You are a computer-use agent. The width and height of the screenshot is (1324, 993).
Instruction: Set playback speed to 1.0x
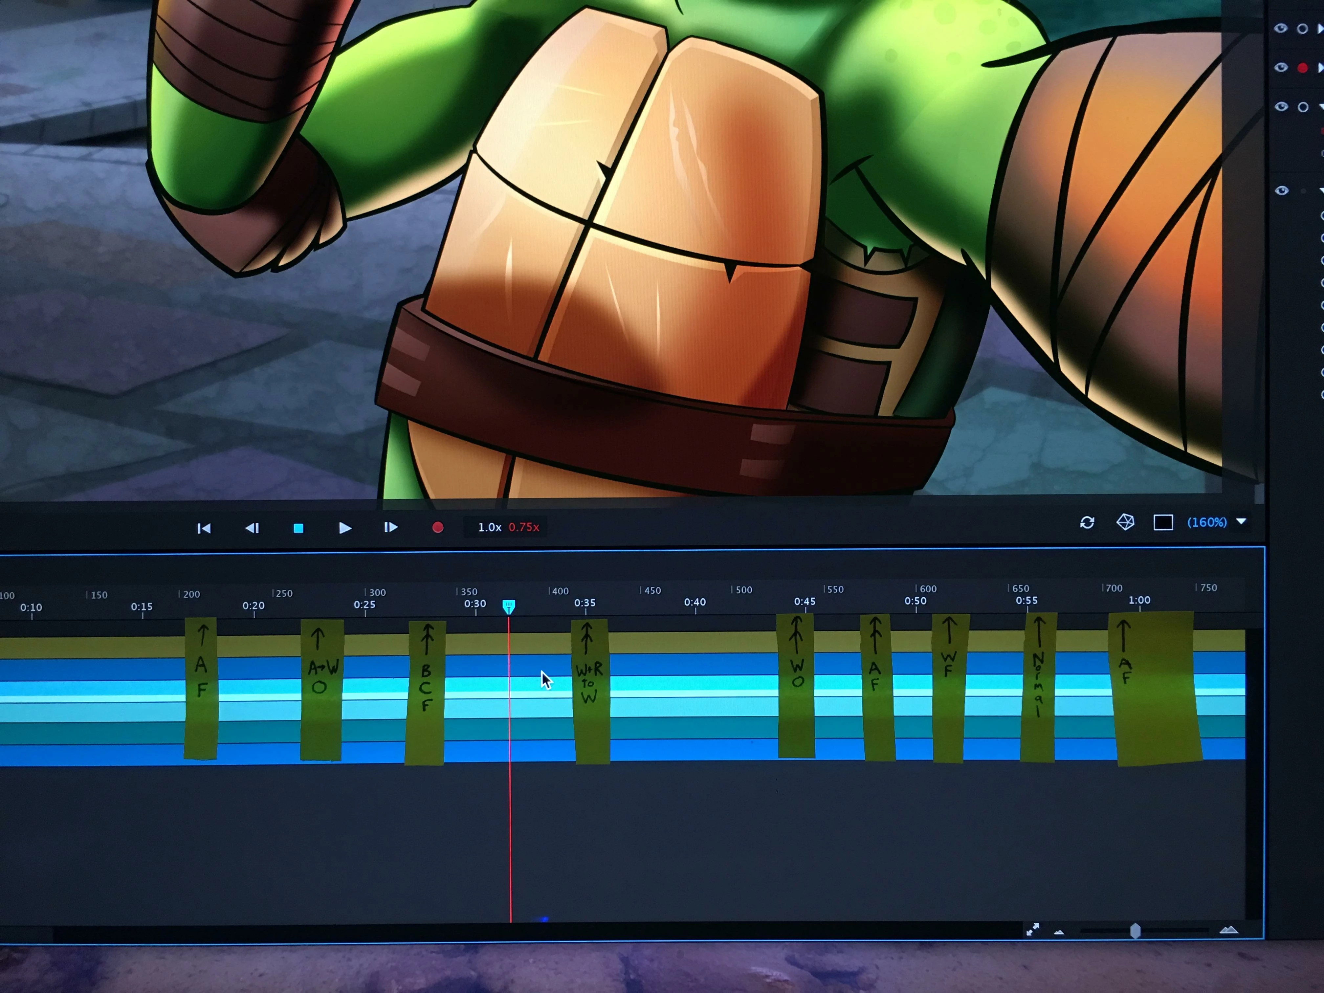pos(489,527)
